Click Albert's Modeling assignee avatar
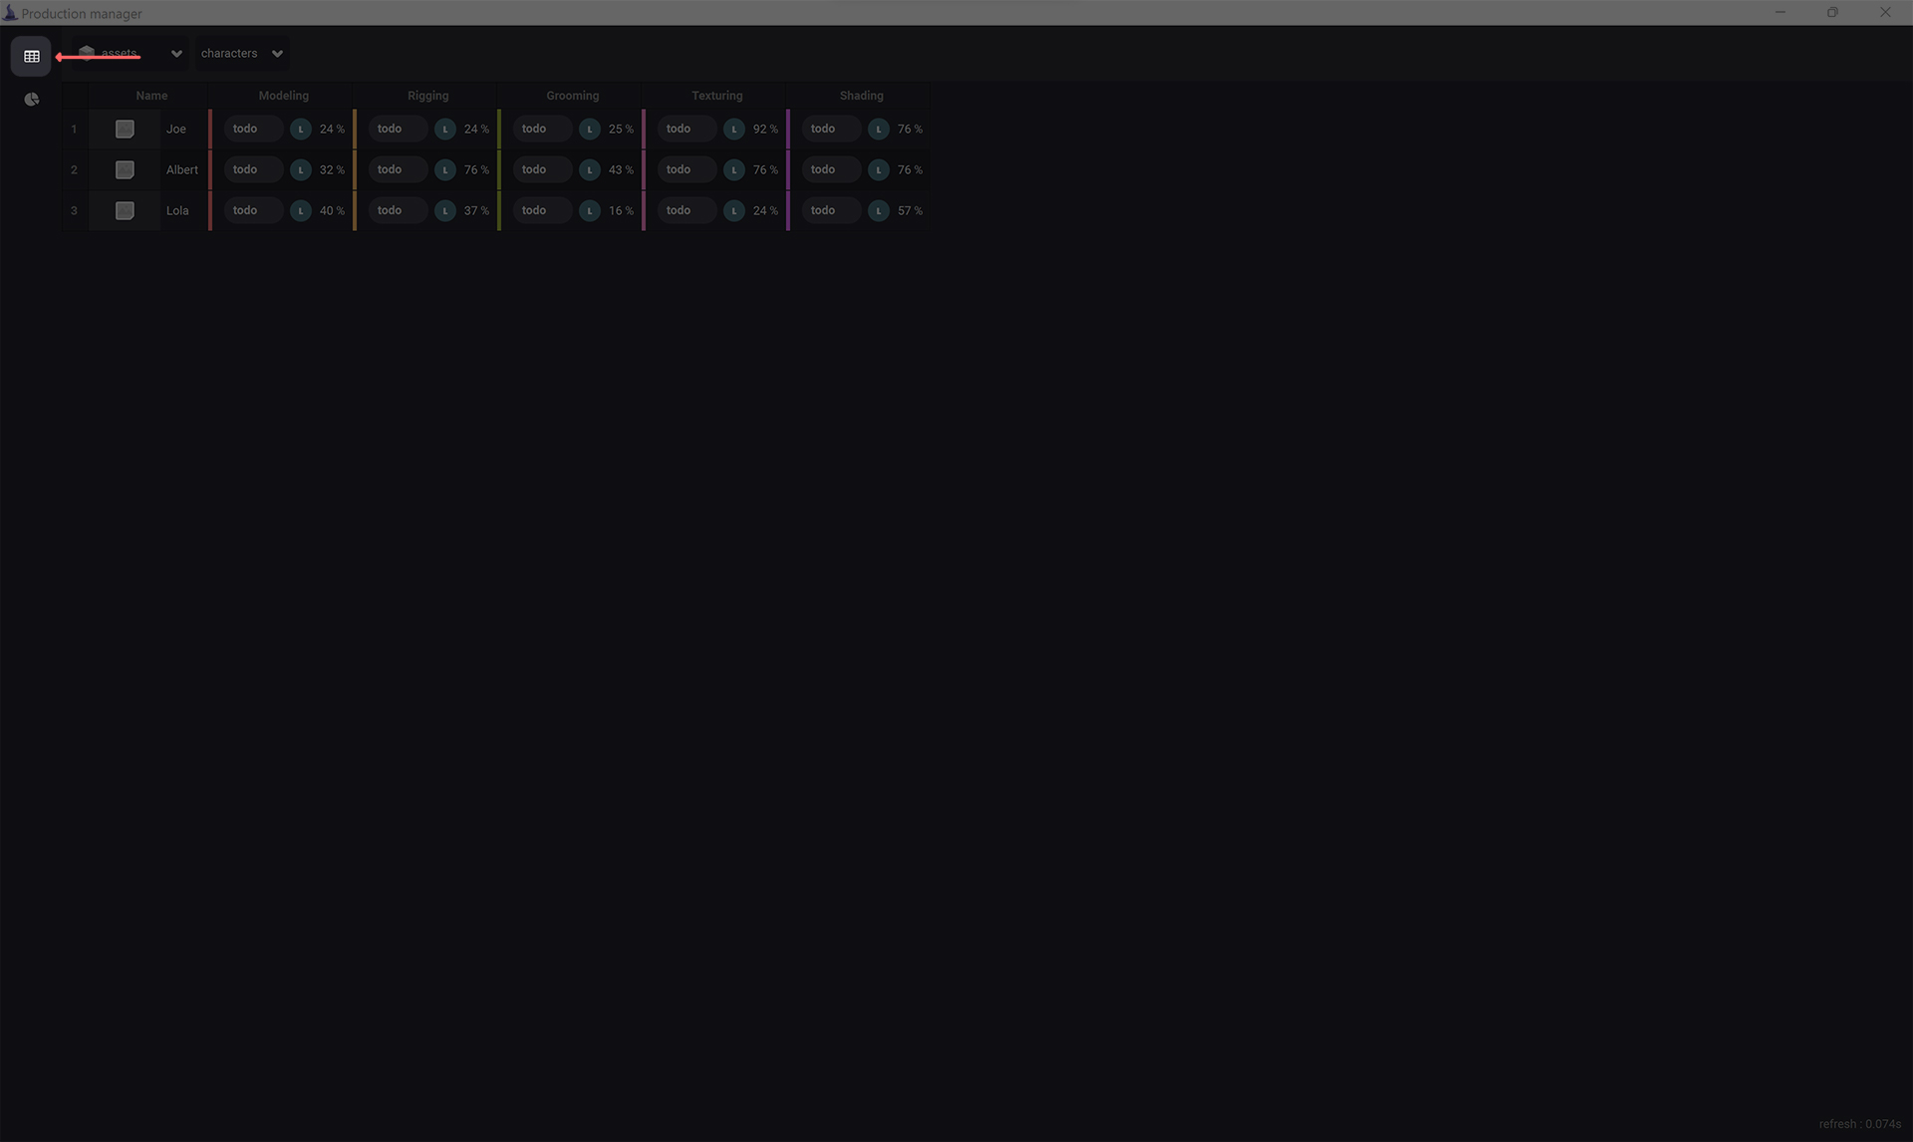Screen dimensions: 1913x1142 pyautogui.click(x=301, y=169)
